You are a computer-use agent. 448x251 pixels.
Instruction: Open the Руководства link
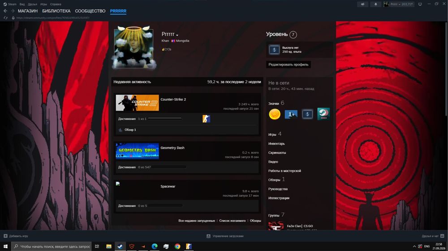(278, 189)
